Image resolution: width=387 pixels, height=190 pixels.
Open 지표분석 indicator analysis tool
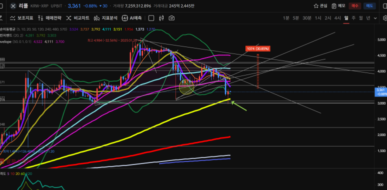pos(106,18)
